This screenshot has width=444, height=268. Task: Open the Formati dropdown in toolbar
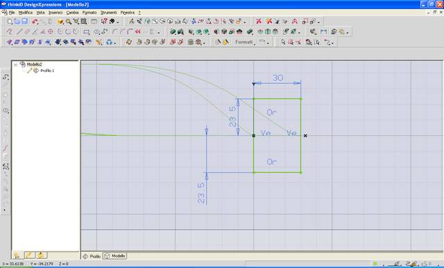245,42
